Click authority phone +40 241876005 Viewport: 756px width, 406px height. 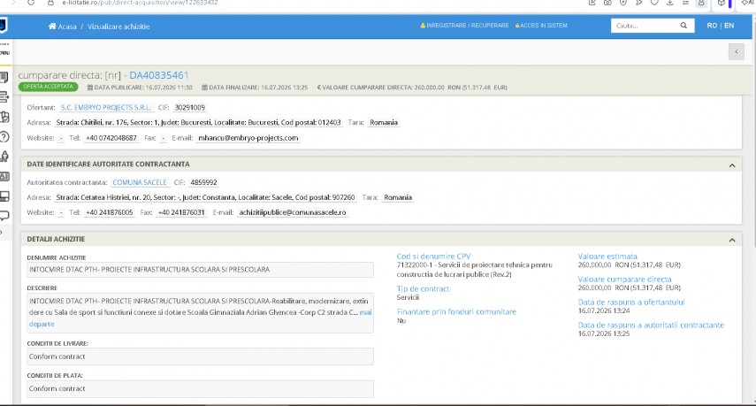[109, 212]
